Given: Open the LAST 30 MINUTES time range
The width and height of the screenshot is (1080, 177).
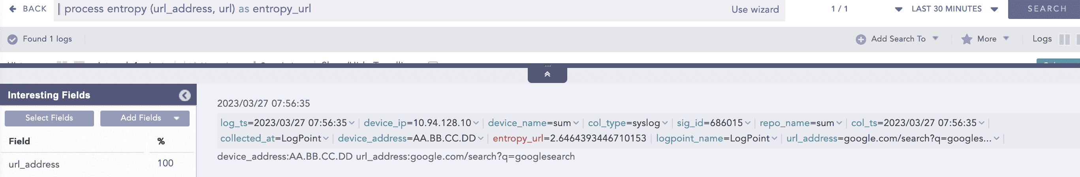Looking at the screenshot, I should pos(946,9).
